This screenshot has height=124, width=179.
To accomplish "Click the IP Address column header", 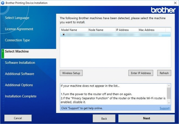I will (x=127, y=30).
